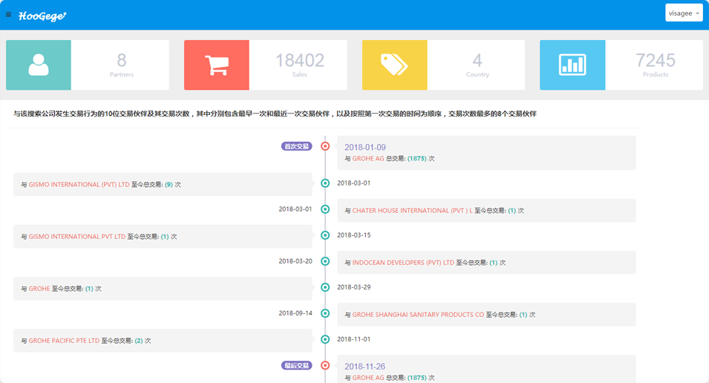
Task: Click the HooGege logo
Action: pos(42,16)
